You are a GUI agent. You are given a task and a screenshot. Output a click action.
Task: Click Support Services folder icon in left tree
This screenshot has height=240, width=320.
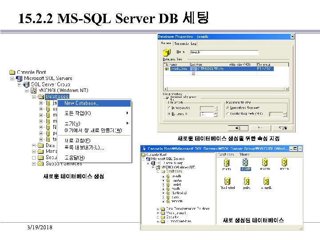41,164
